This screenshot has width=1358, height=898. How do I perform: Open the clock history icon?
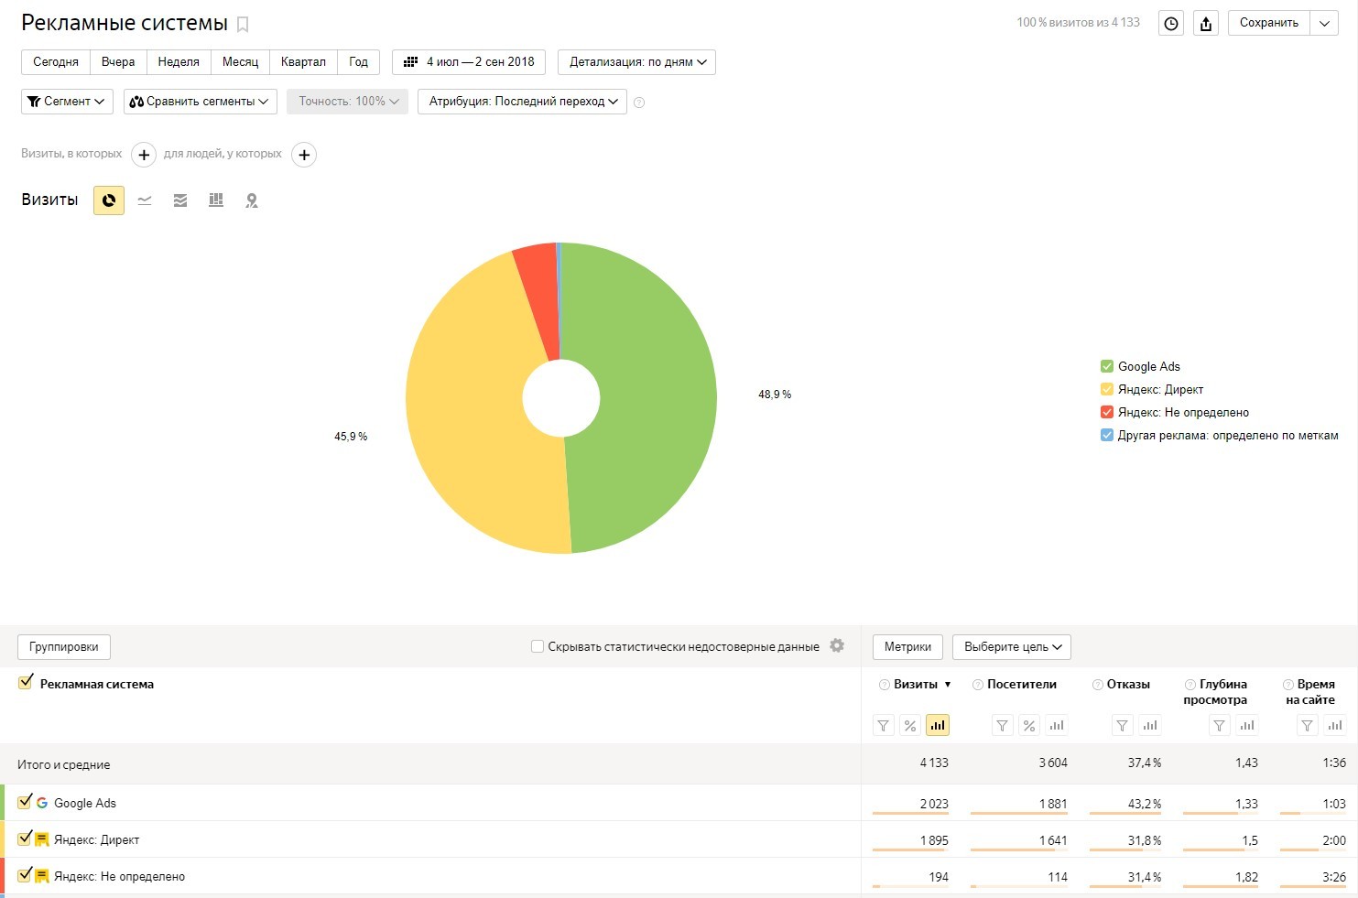[x=1171, y=24]
